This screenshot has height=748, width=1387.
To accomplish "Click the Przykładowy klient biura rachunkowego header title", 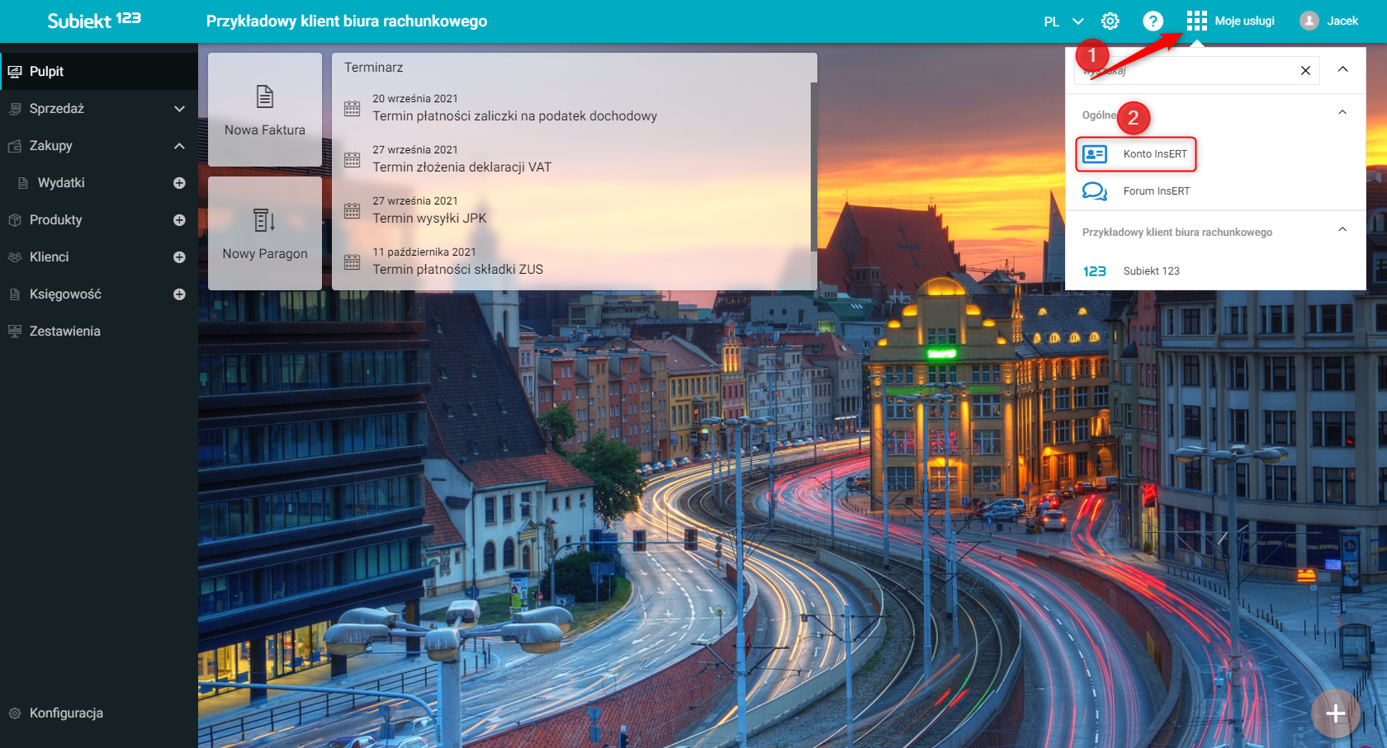I will (x=347, y=21).
